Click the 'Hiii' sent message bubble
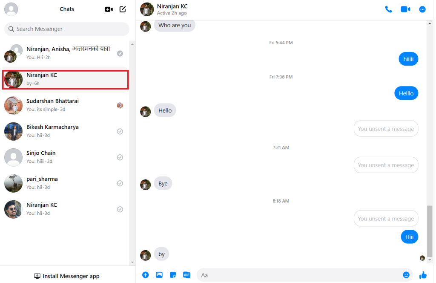The height and width of the screenshot is (283, 436). click(409, 237)
